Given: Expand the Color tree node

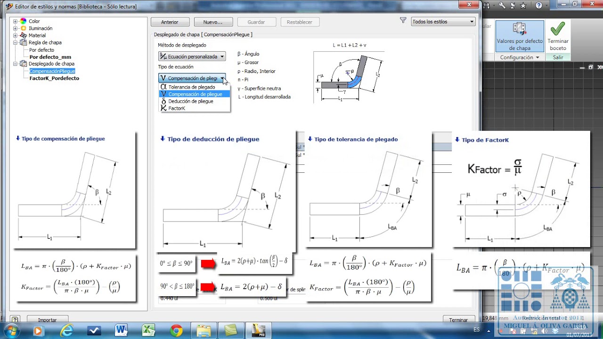Looking at the screenshot, I should click(15, 21).
